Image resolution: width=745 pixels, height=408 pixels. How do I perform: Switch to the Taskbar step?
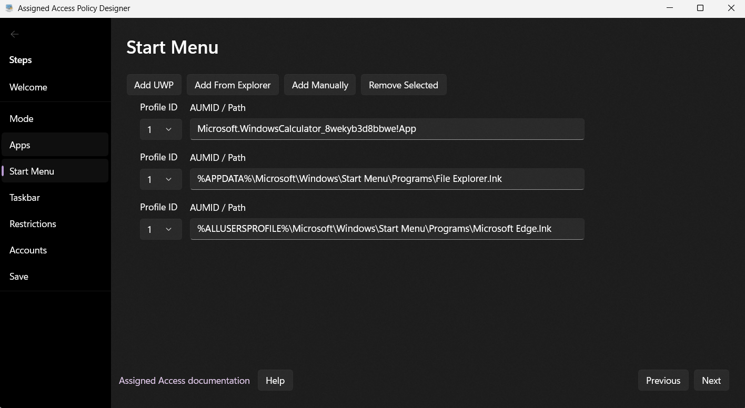click(x=24, y=197)
